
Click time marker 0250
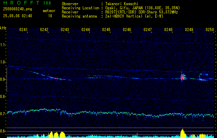click(x=210, y=29)
